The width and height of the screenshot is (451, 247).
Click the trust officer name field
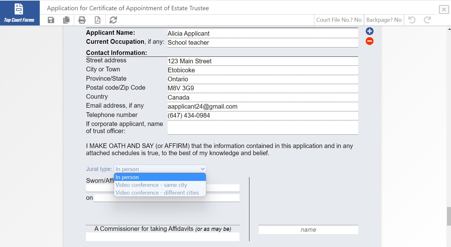click(262, 128)
